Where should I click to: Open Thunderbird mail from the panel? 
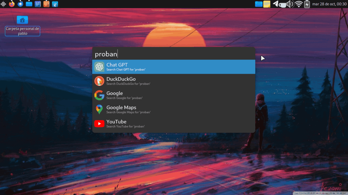pyautogui.click(x=20, y=4)
